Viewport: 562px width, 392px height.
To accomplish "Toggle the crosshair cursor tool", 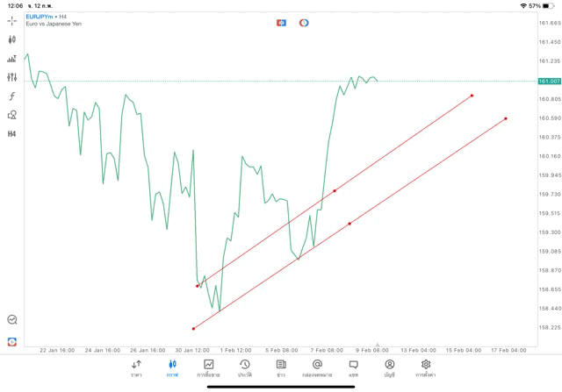I will 11,21.
